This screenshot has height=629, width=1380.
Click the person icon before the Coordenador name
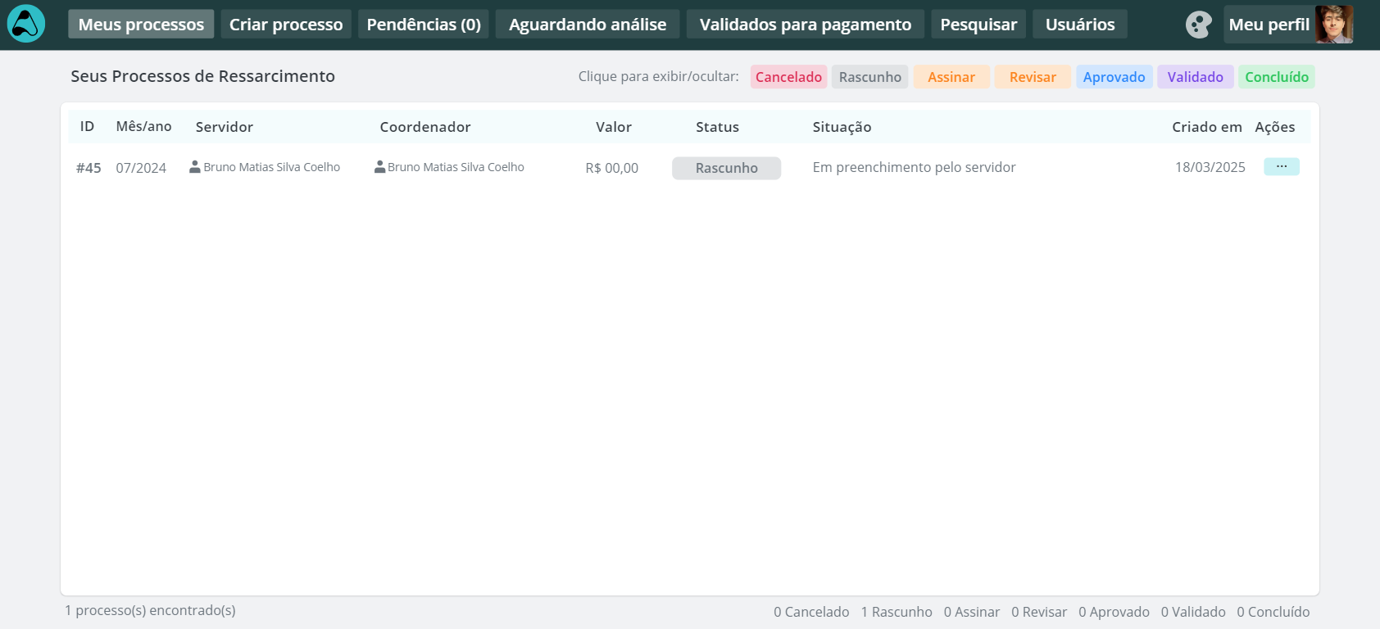380,167
